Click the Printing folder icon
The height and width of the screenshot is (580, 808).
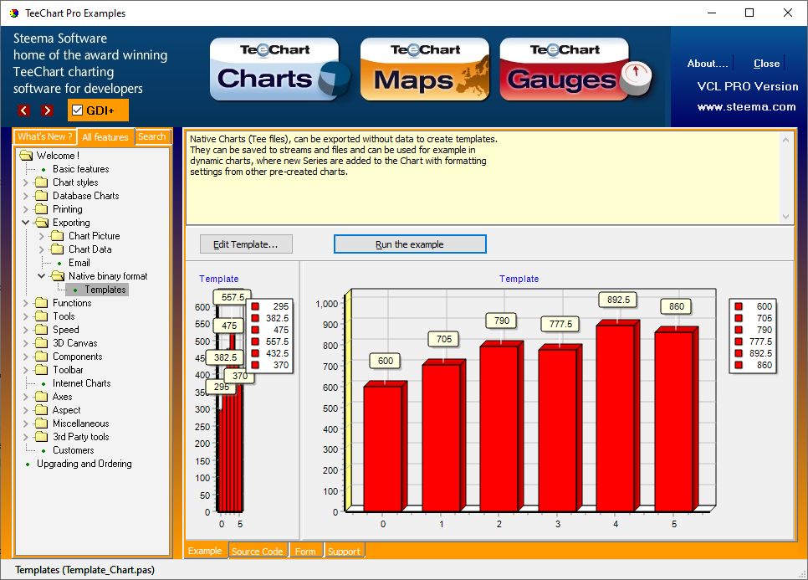point(41,208)
